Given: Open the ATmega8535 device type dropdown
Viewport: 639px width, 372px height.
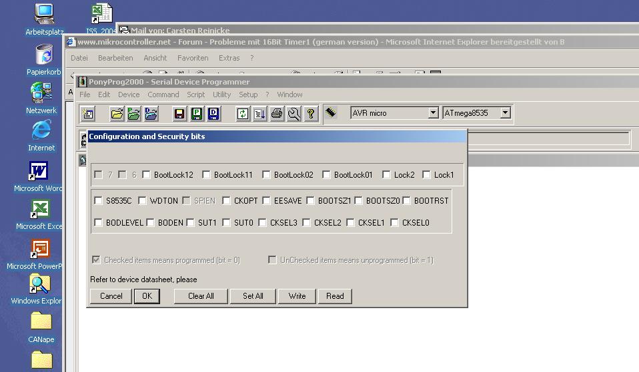Looking at the screenshot, I should (506, 112).
